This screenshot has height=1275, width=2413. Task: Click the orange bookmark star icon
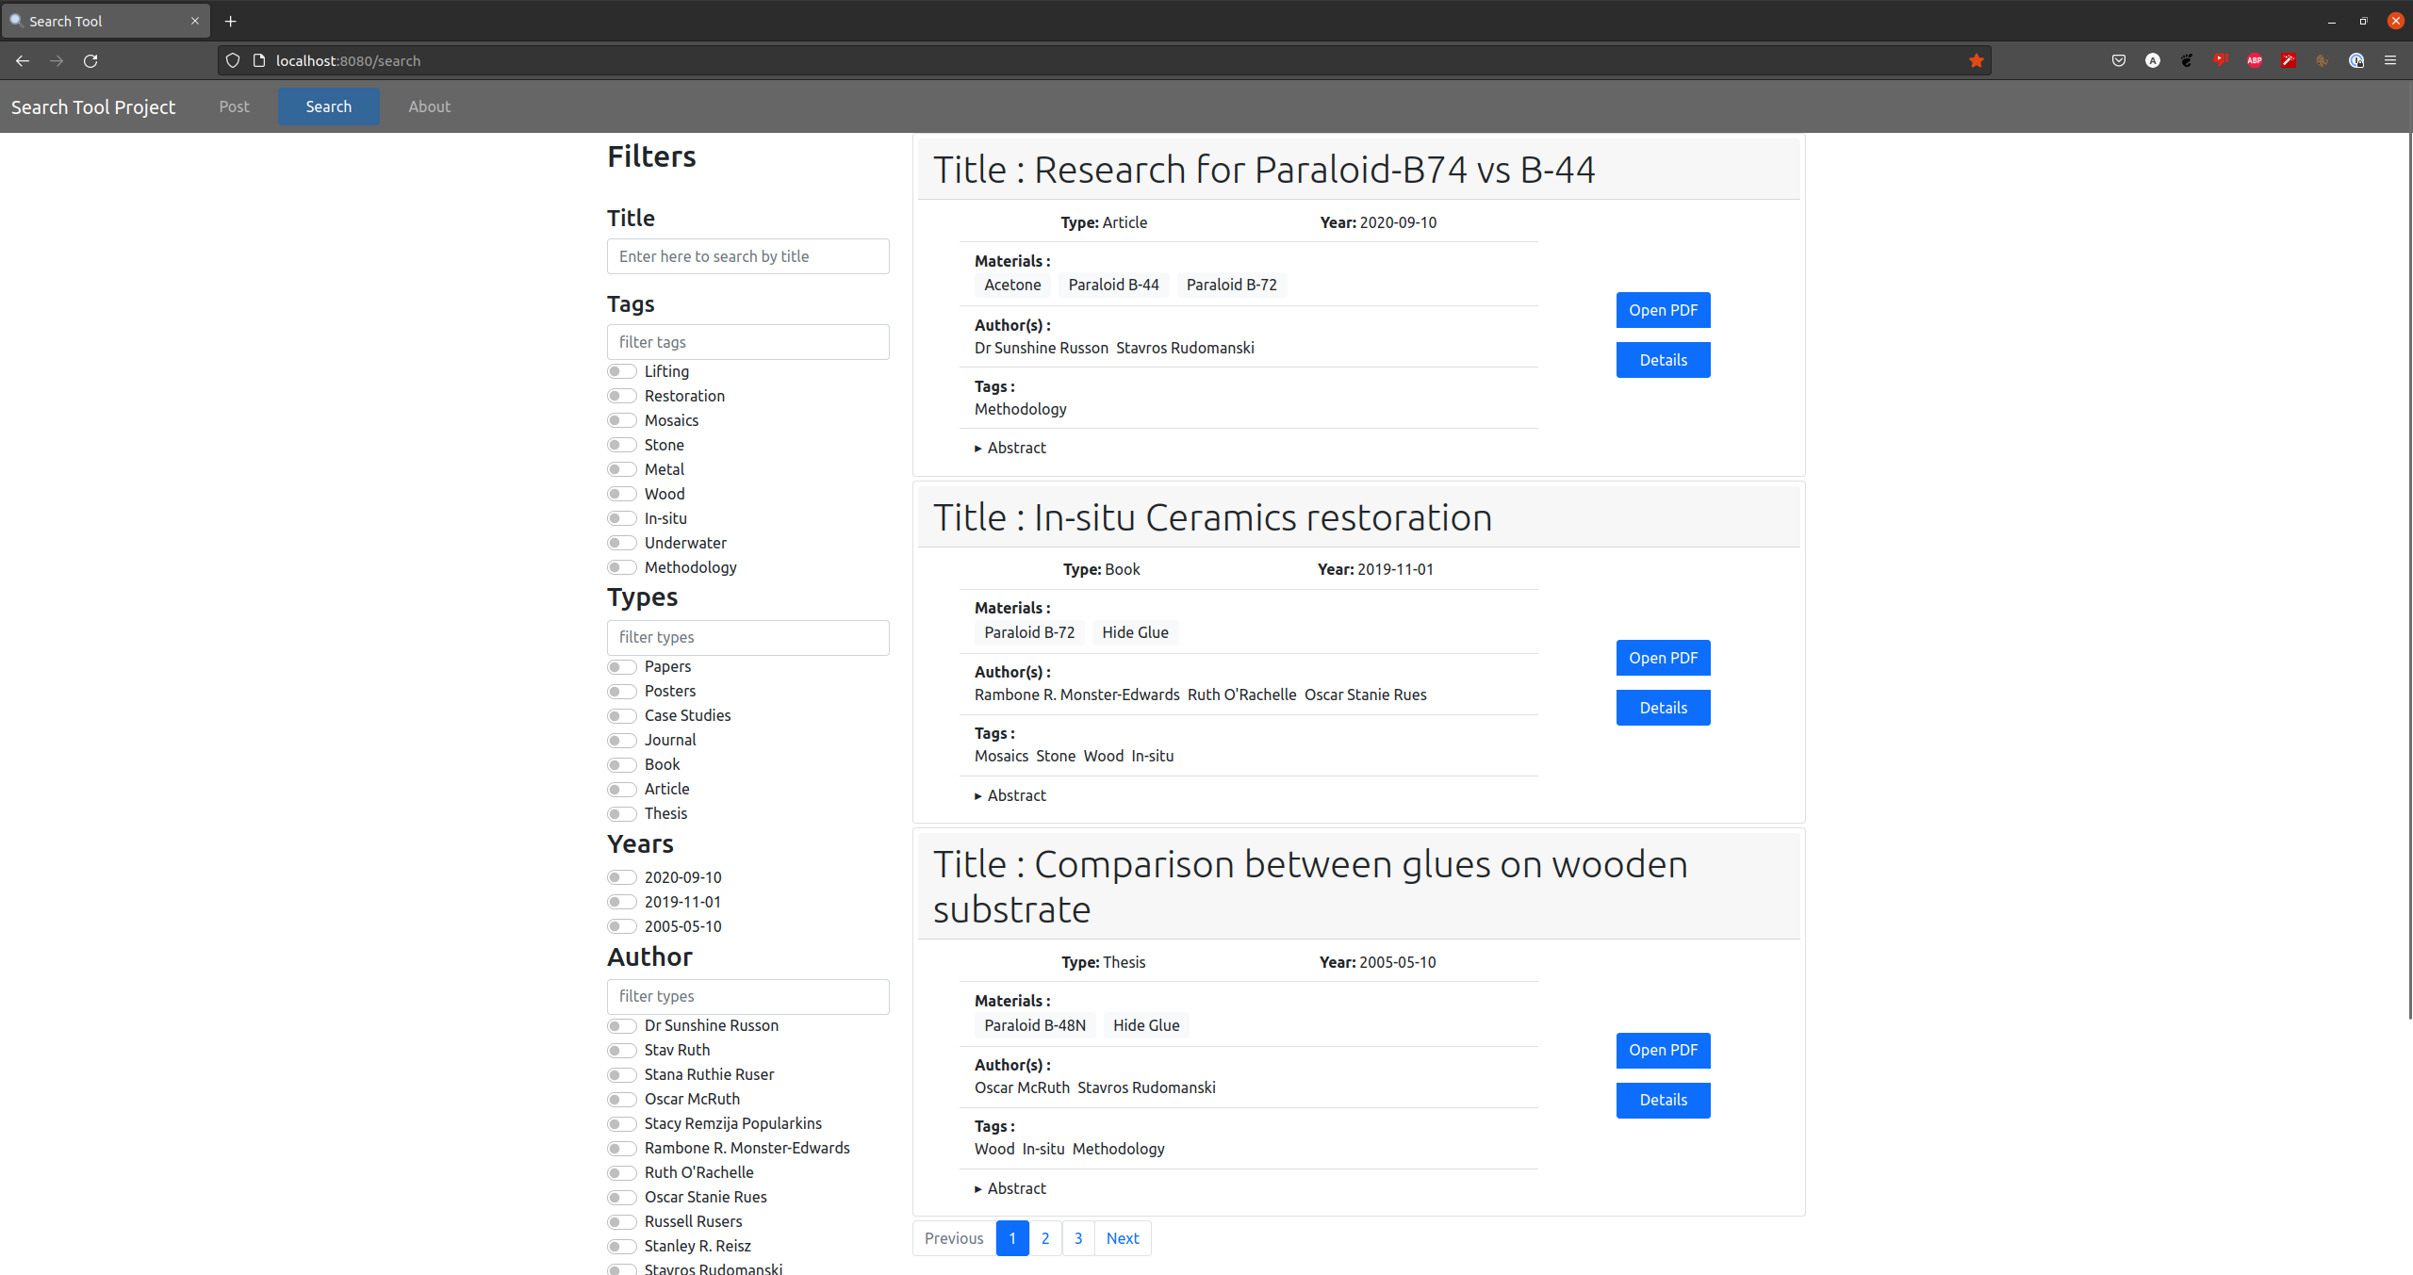[1976, 60]
